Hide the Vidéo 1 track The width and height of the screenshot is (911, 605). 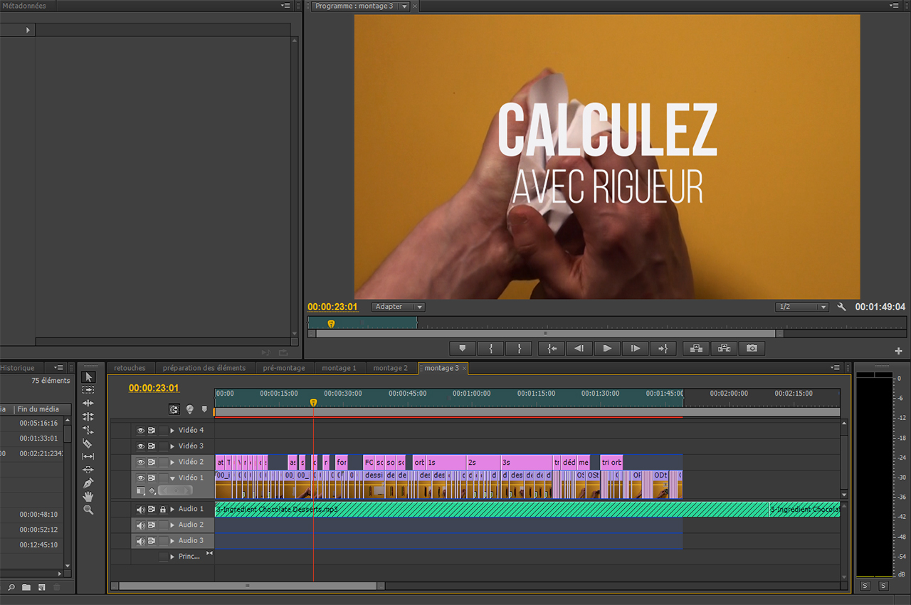click(140, 478)
